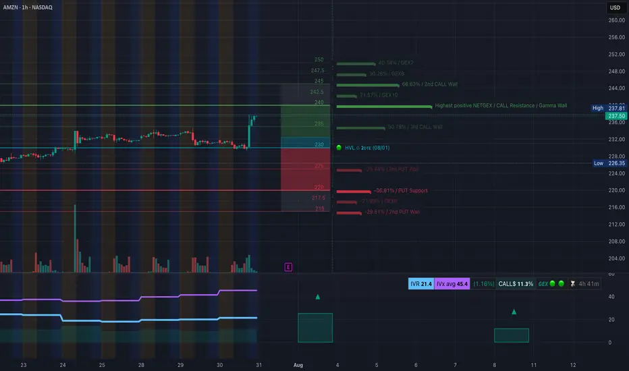
Task: Click the AMZN · 1h · NASDAQ symbol title
Action: 28,7
